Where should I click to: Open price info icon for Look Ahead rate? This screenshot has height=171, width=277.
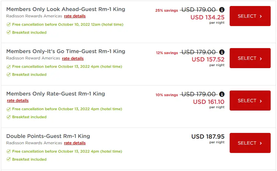(x=222, y=10)
